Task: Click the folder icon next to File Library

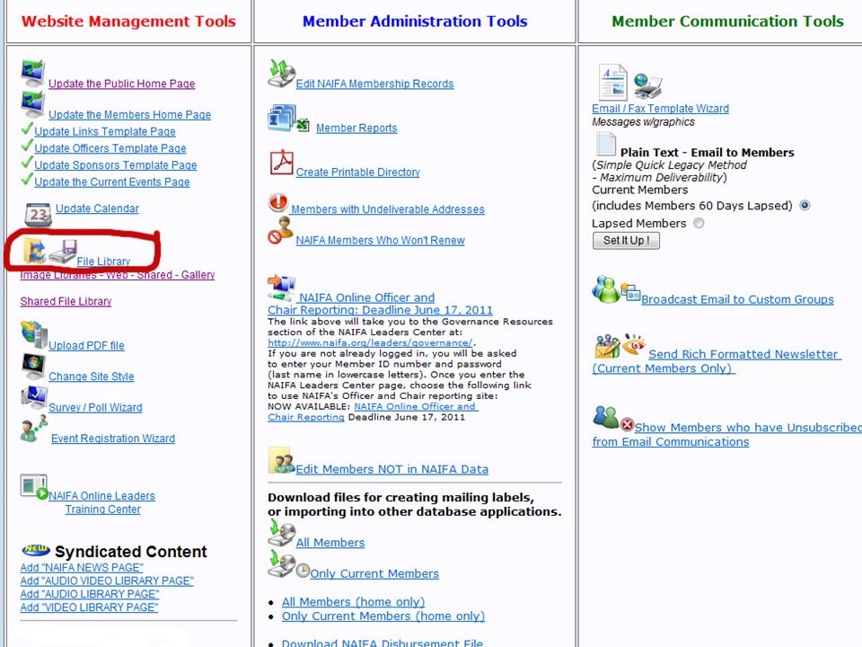Action: [x=34, y=251]
